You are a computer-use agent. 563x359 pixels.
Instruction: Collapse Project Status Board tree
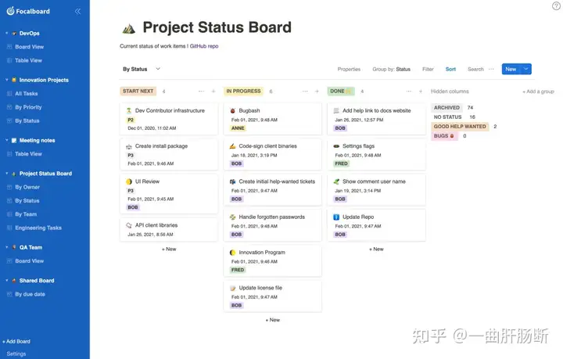(x=6, y=174)
